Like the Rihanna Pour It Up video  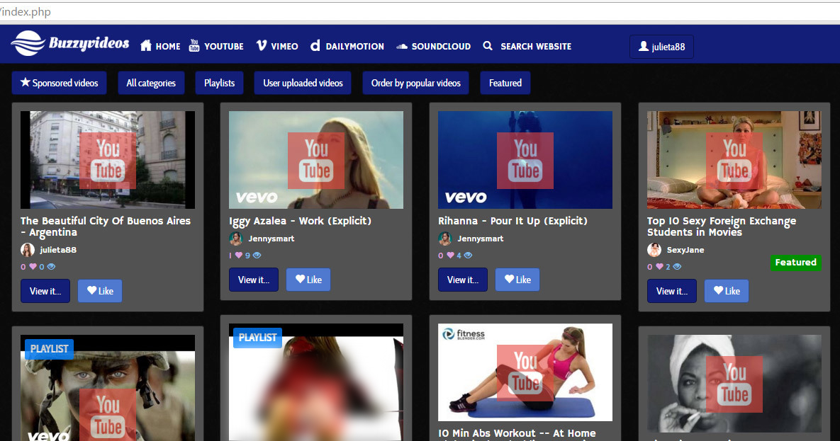[517, 280]
